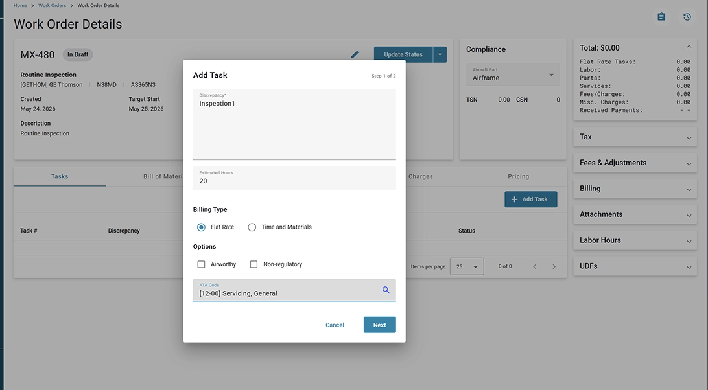Click Next in Add Task dialog
This screenshot has height=390, width=708.
pyautogui.click(x=380, y=325)
